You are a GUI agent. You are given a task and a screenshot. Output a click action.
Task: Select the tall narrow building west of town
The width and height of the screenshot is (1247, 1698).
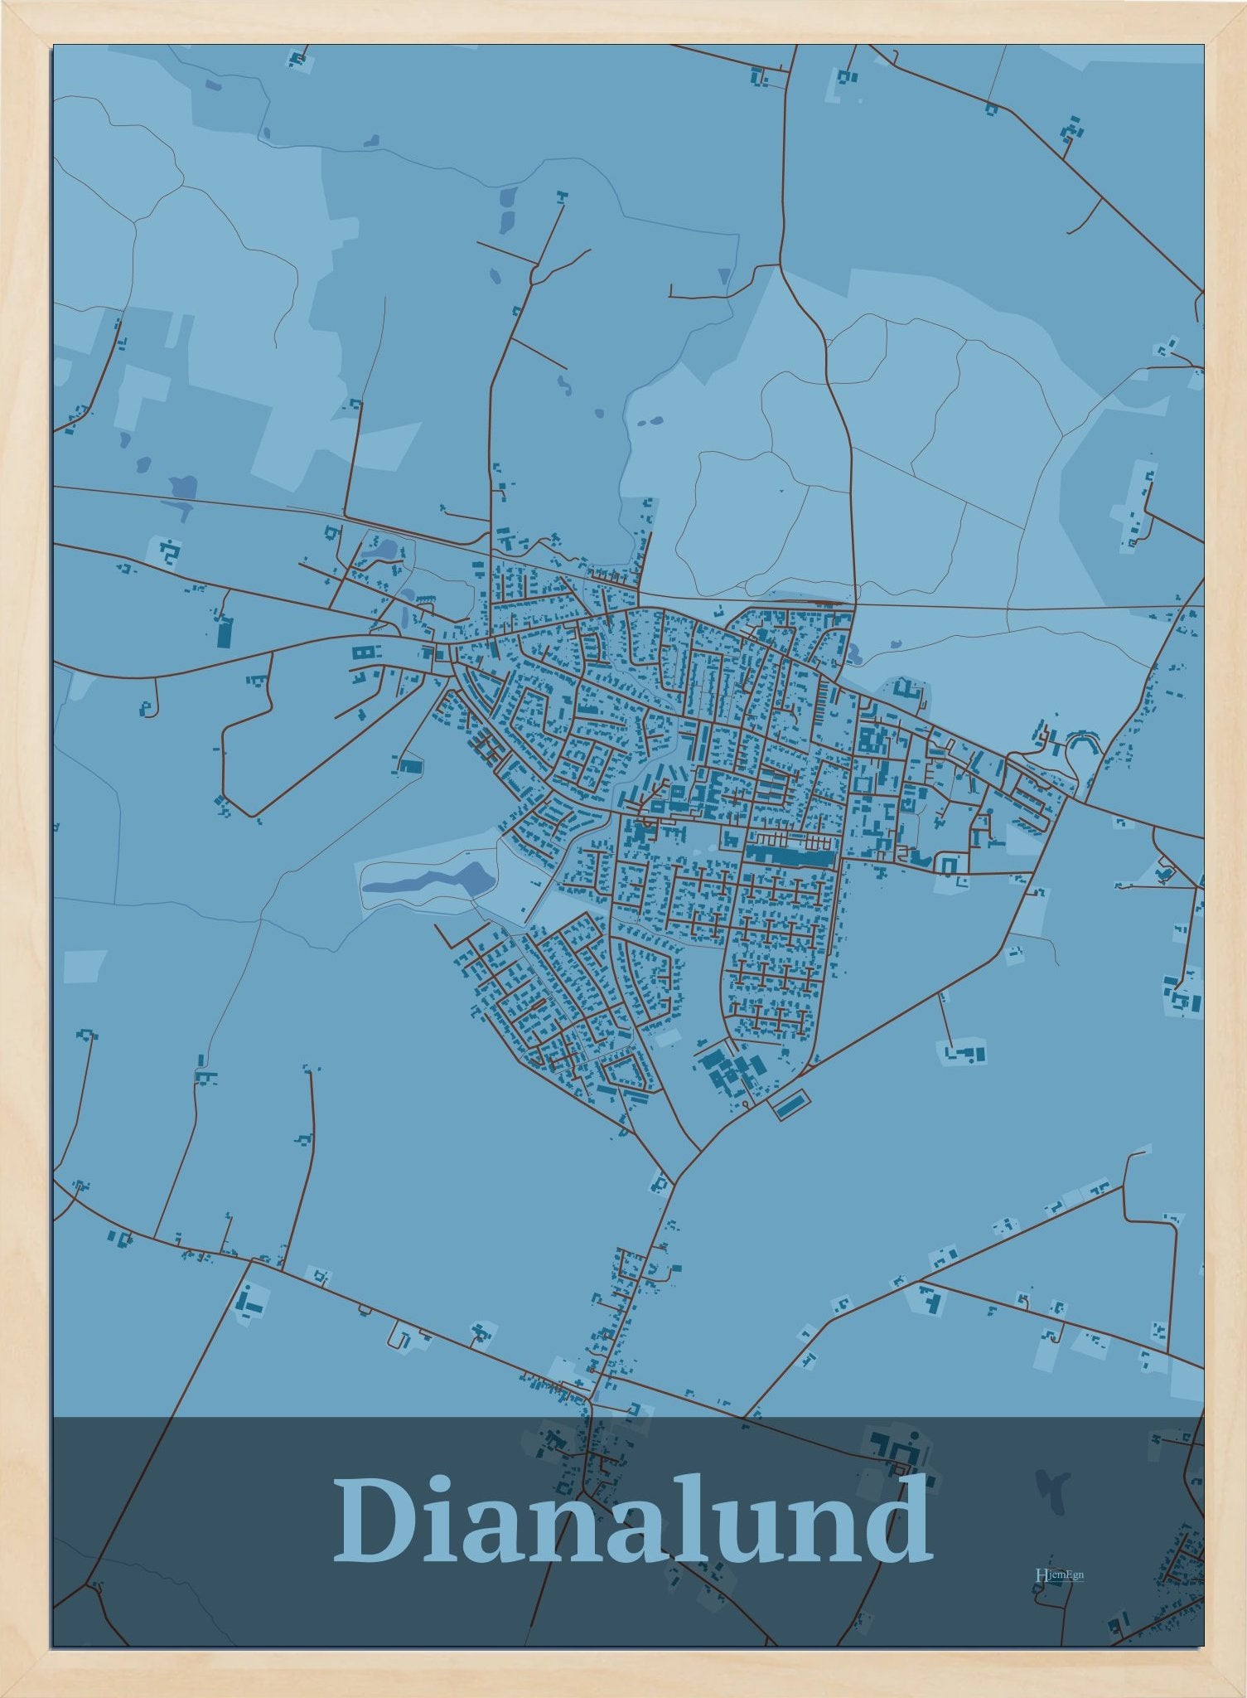click(x=222, y=632)
